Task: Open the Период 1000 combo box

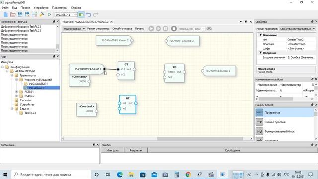Action: [x=200, y=29]
